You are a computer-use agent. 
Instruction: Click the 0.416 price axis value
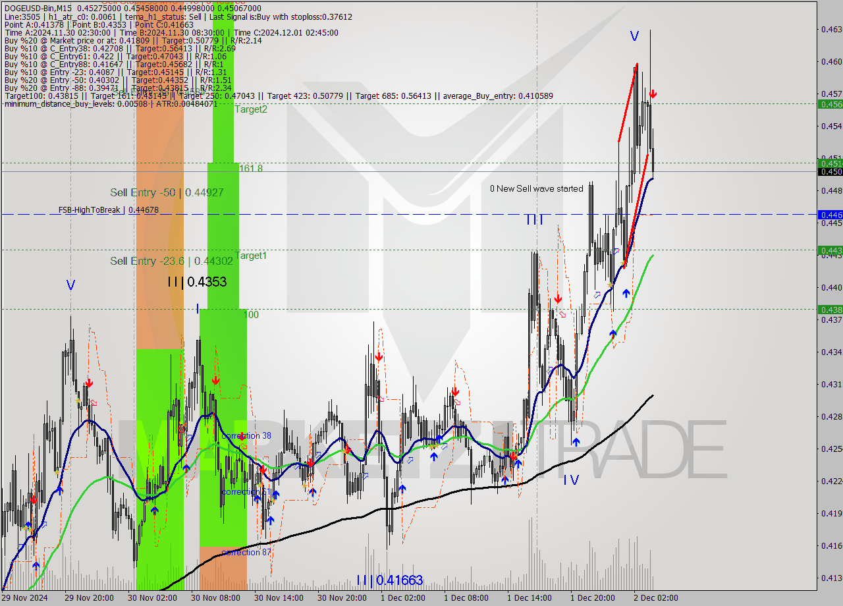(830, 545)
